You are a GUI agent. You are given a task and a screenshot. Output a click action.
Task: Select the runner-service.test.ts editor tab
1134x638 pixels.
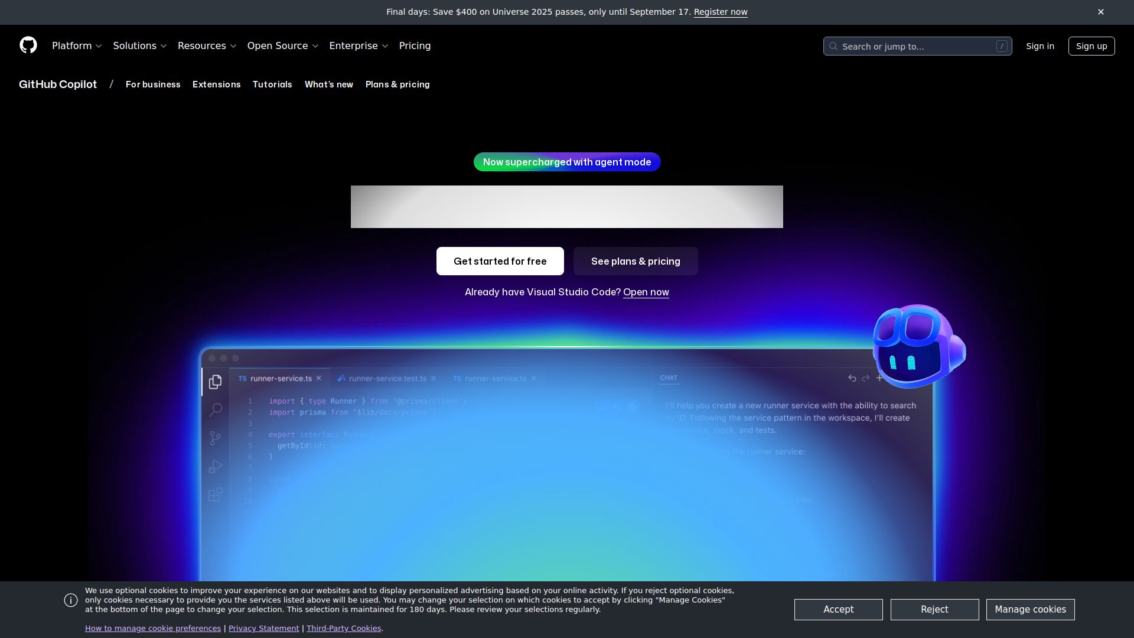coord(387,379)
